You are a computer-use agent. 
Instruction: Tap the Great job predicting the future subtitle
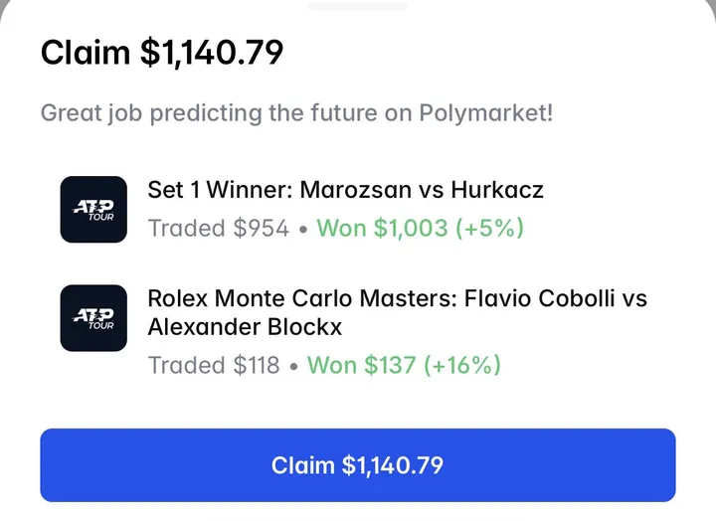click(x=296, y=112)
